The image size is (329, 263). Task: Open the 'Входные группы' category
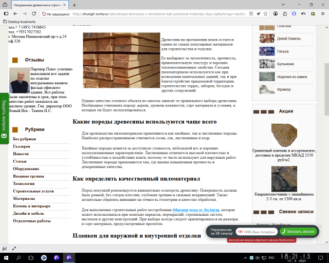point(29,176)
